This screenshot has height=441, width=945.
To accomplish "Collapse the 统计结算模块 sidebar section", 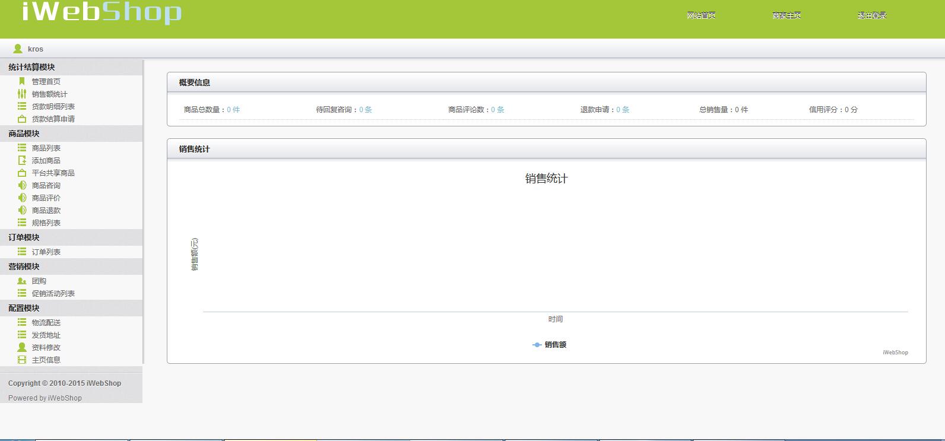I will pyautogui.click(x=71, y=67).
